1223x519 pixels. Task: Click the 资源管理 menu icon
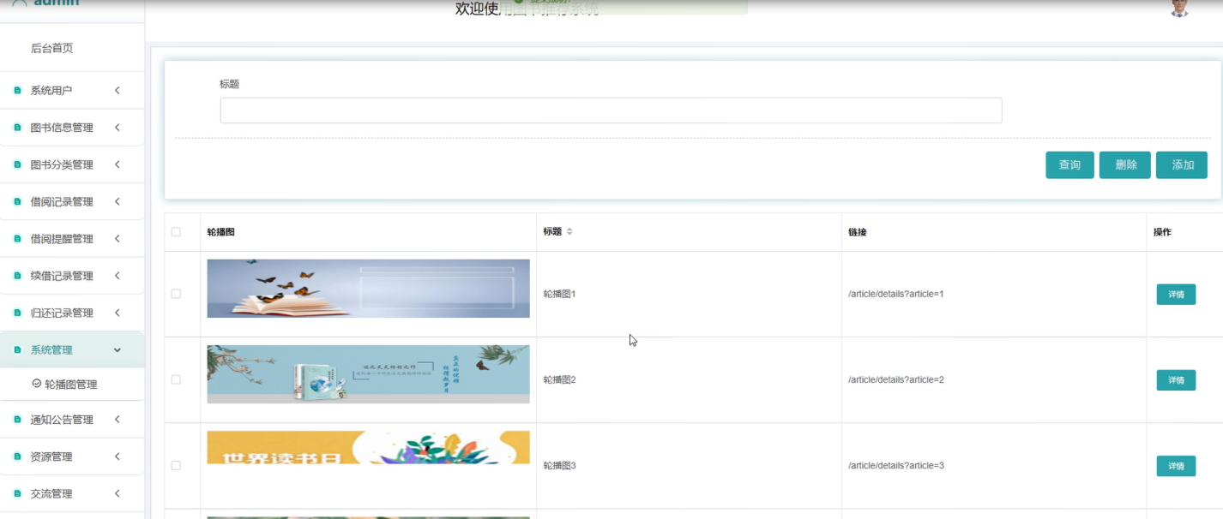(x=17, y=456)
